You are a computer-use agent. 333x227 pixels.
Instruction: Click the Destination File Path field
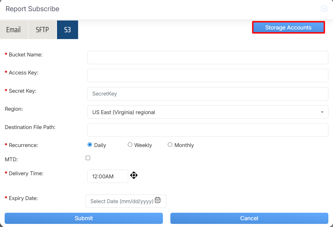pos(208,130)
